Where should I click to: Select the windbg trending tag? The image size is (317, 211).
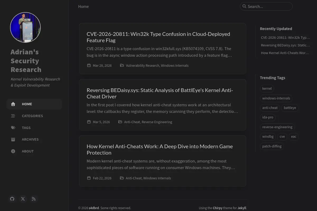pyautogui.click(x=268, y=137)
